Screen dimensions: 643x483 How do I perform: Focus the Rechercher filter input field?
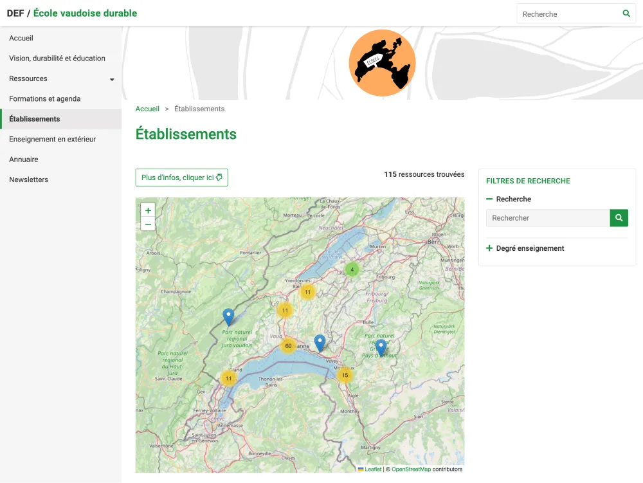pos(547,218)
